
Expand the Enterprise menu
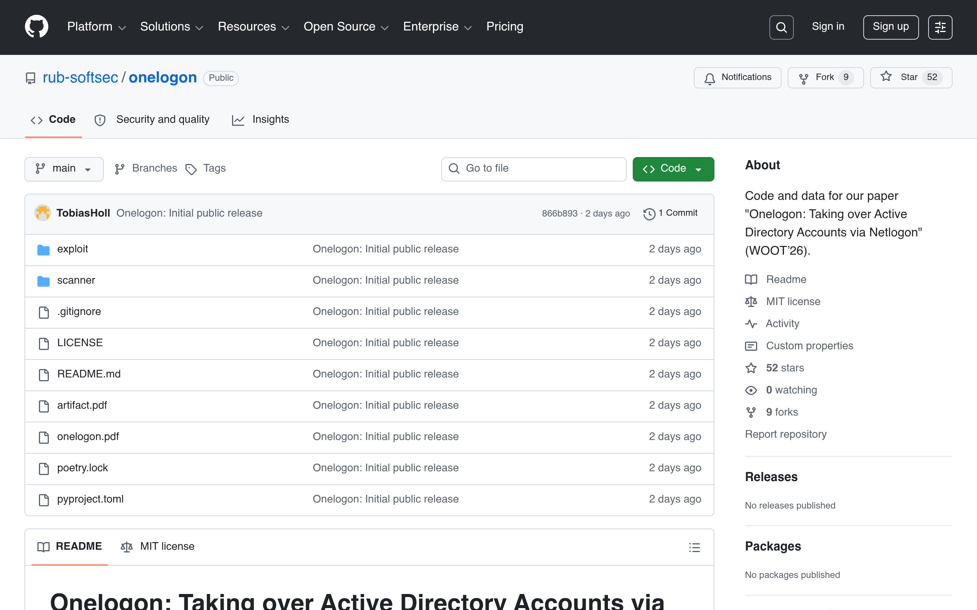(x=438, y=27)
